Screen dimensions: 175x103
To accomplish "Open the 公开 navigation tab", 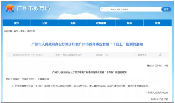I will 45,23.
